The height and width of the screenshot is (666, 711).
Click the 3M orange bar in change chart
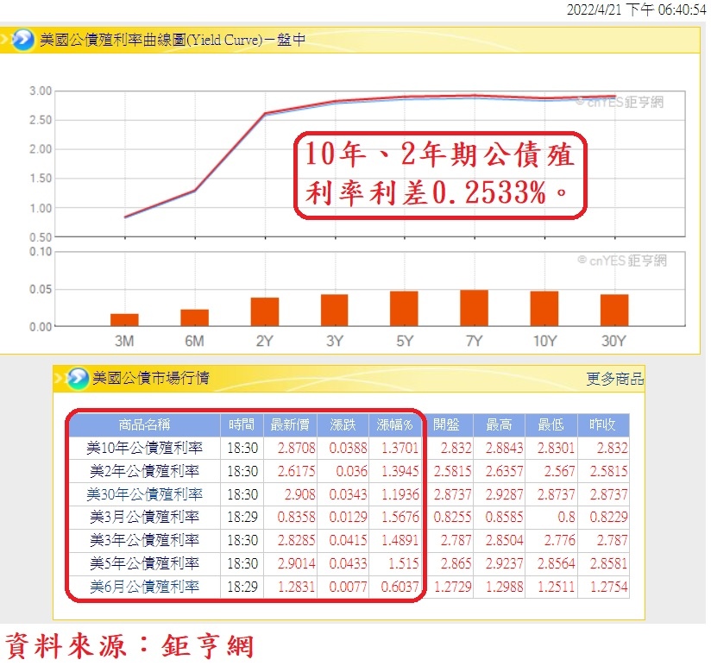[x=125, y=319]
